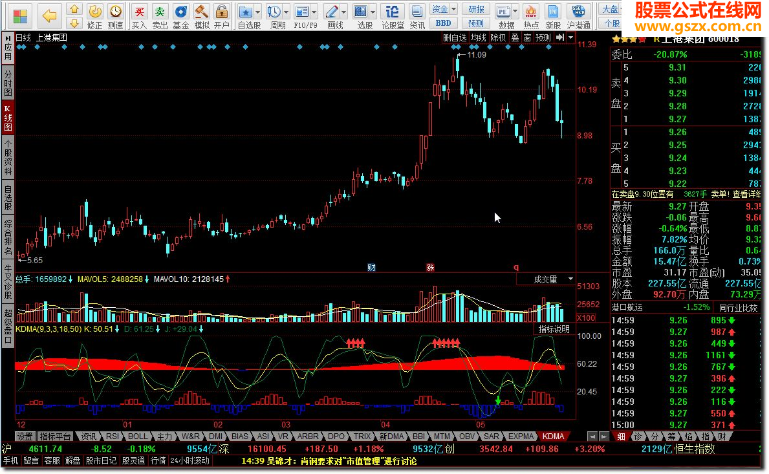
Task: Open the 股市日记 stock diary status item
Action: tap(101, 461)
